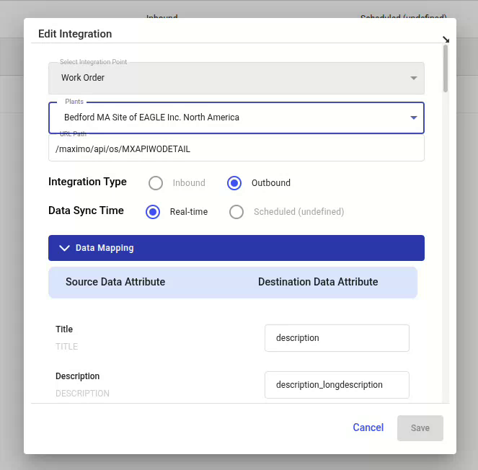Click the Edit Integration dialog title
Image resolution: width=478 pixels, height=470 pixels.
click(x=75, y=34)
